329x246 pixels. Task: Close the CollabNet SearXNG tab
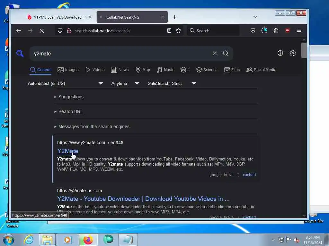[x=162, y=17]
